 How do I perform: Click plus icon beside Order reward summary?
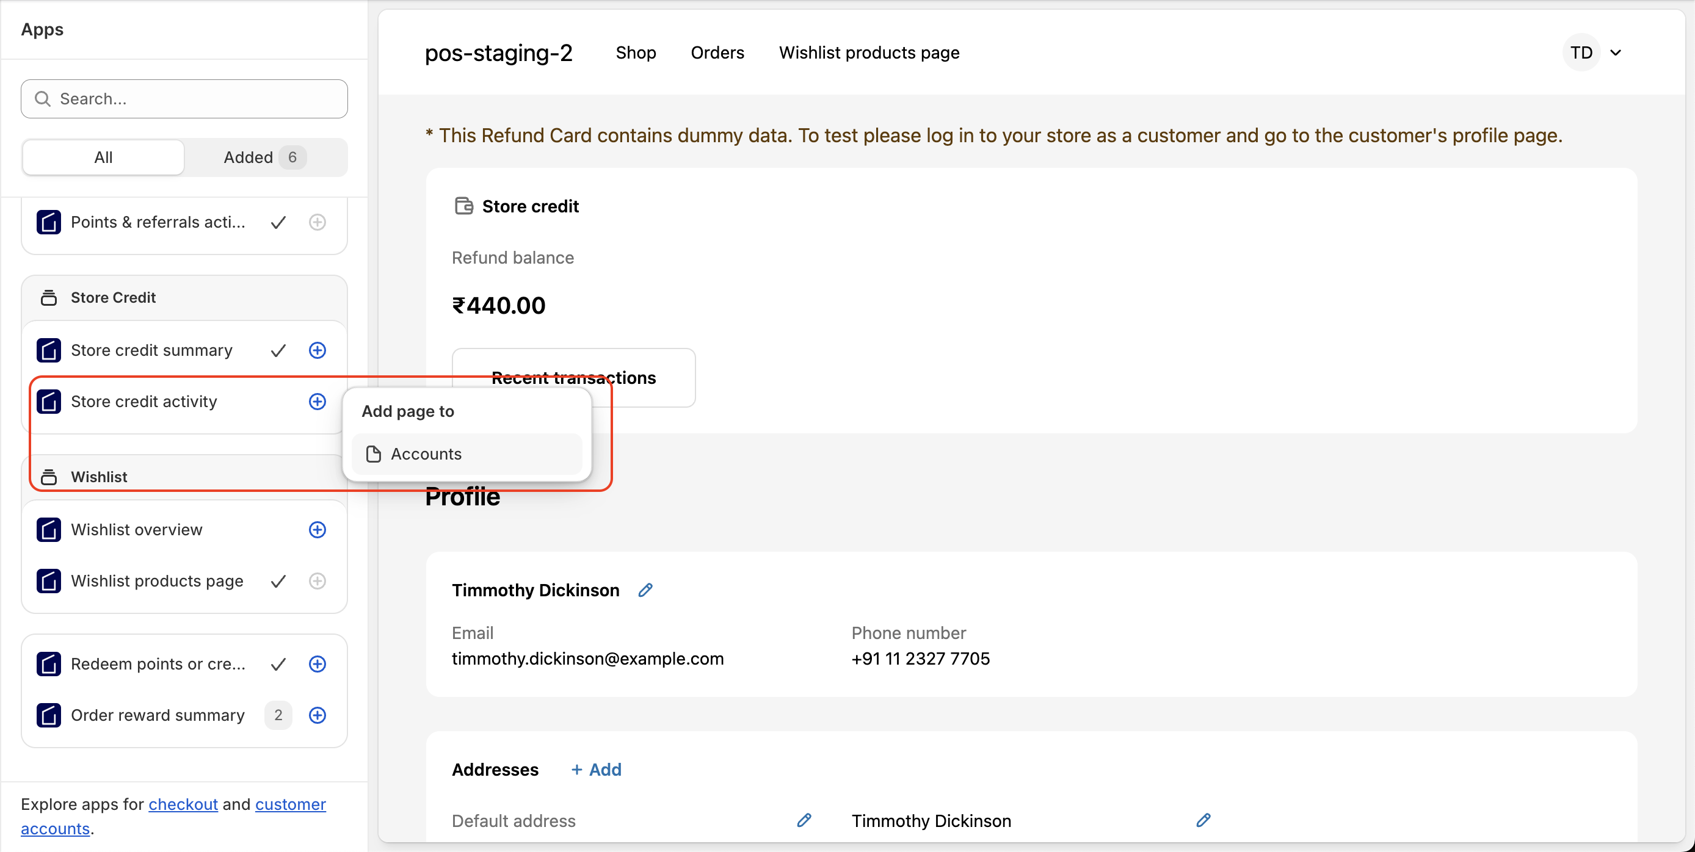pyautogui.click(x=317, y=715)
